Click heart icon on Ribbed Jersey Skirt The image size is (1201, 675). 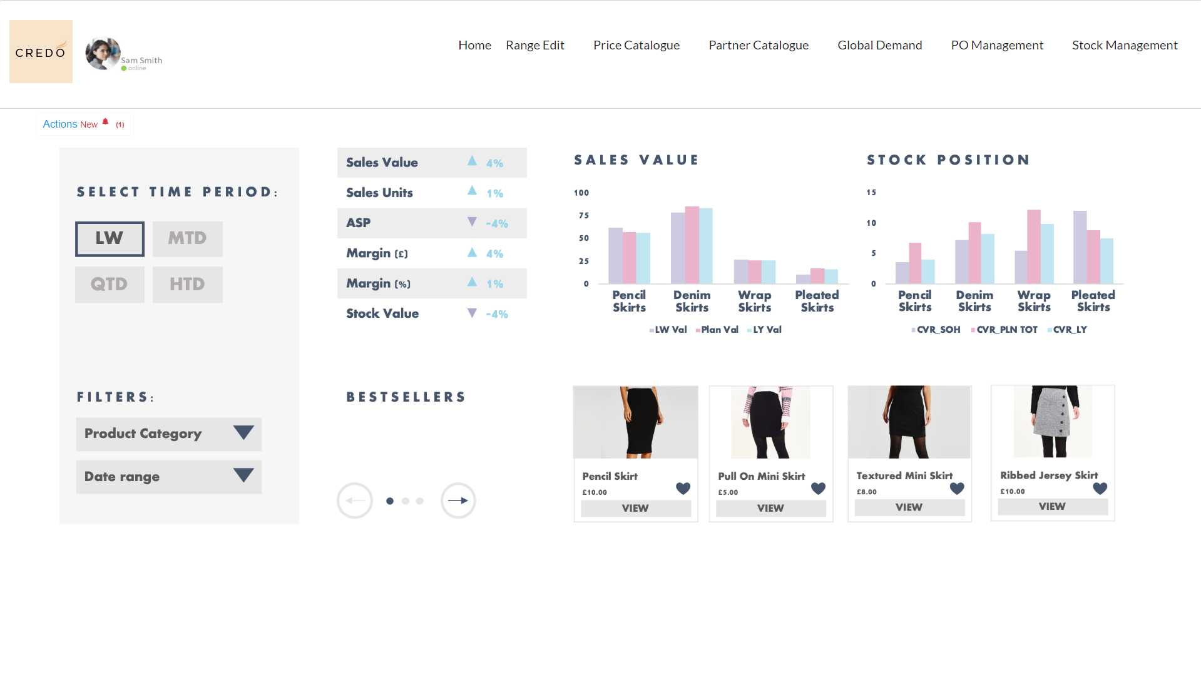1100,489
